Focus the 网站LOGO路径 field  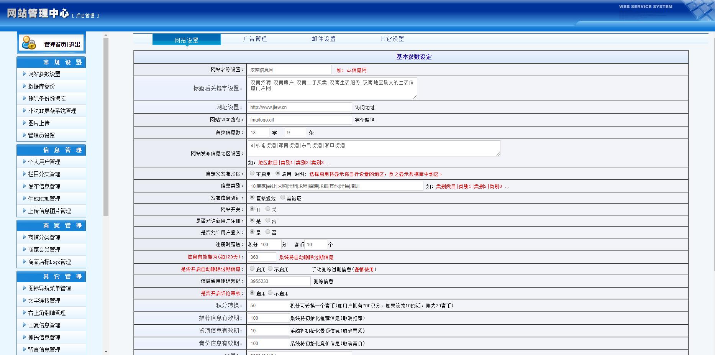[x=300, y=120]
